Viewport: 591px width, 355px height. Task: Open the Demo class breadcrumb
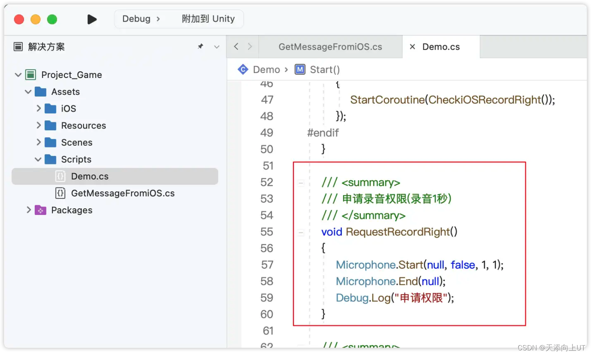tap(267, 69)
